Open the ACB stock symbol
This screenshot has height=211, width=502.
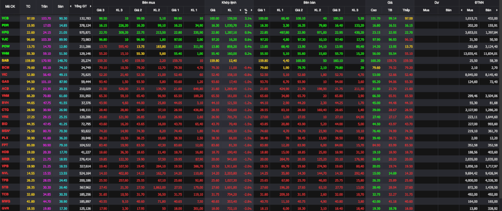click(x=5, y=88)
